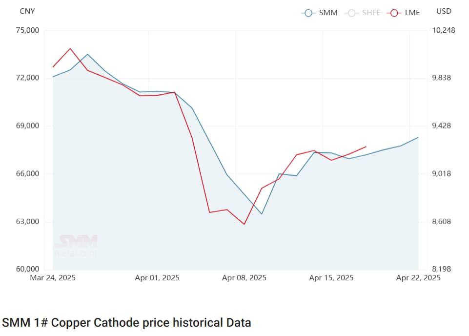Toggle the SMM series legend marker
The height and width of the screenshot is (336, 469).
point(319,13)
